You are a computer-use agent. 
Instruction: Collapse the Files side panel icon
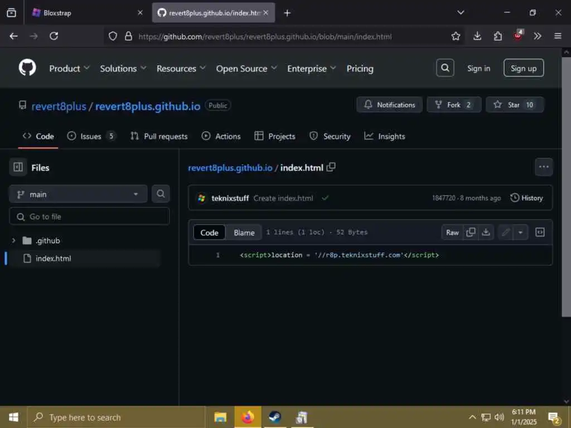[18, 167]
